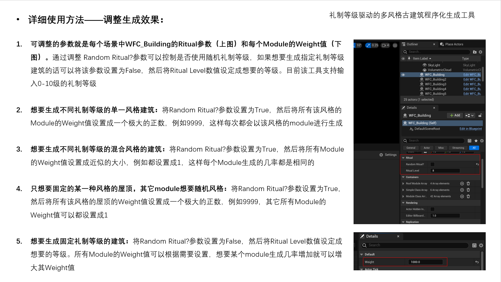Select WFC_Building4 in the Outliner
This screenshot has width=501, height=282.
coord(435,89)
